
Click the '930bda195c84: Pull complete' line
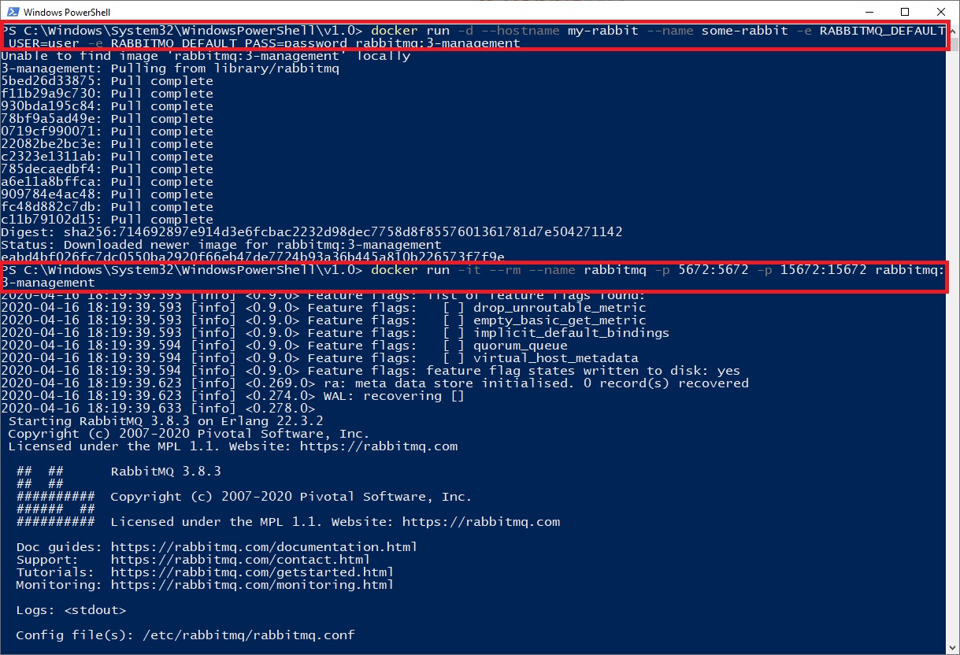[107, 106]
